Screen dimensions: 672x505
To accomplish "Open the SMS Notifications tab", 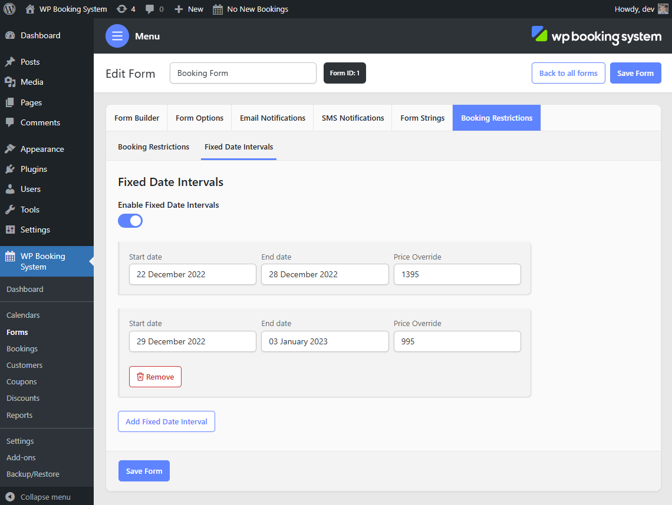I will [x=353, y=118].
